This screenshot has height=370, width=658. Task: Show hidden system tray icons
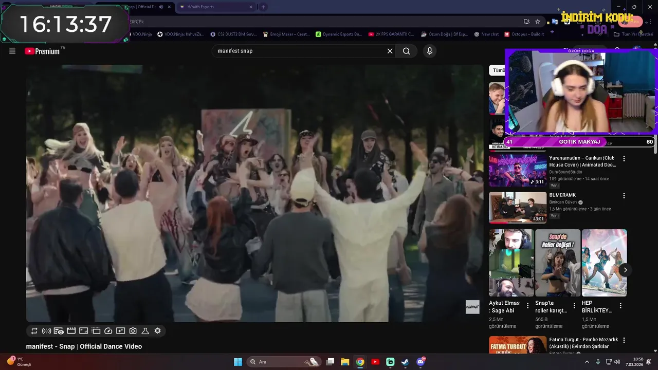tap(587, 362)
